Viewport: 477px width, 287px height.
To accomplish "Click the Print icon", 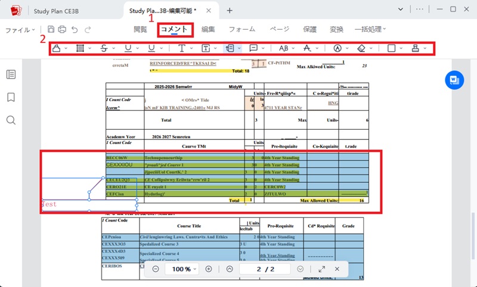I will click(62, 29).
